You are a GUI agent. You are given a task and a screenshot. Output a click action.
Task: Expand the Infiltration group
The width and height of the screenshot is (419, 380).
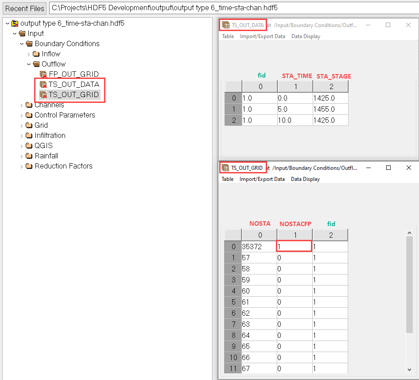pos(22,136)
